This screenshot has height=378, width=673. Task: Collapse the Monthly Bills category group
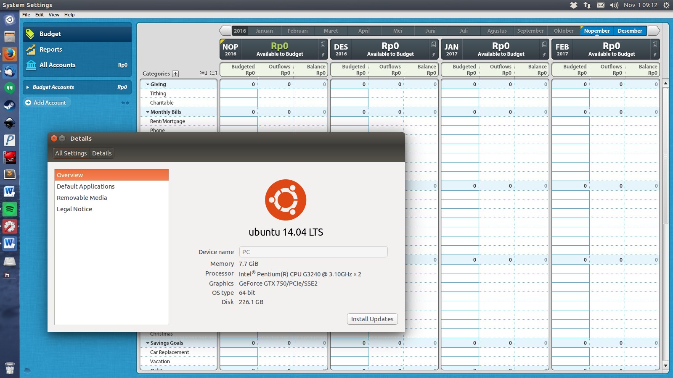pyautogui.click(x=148, y=112)
